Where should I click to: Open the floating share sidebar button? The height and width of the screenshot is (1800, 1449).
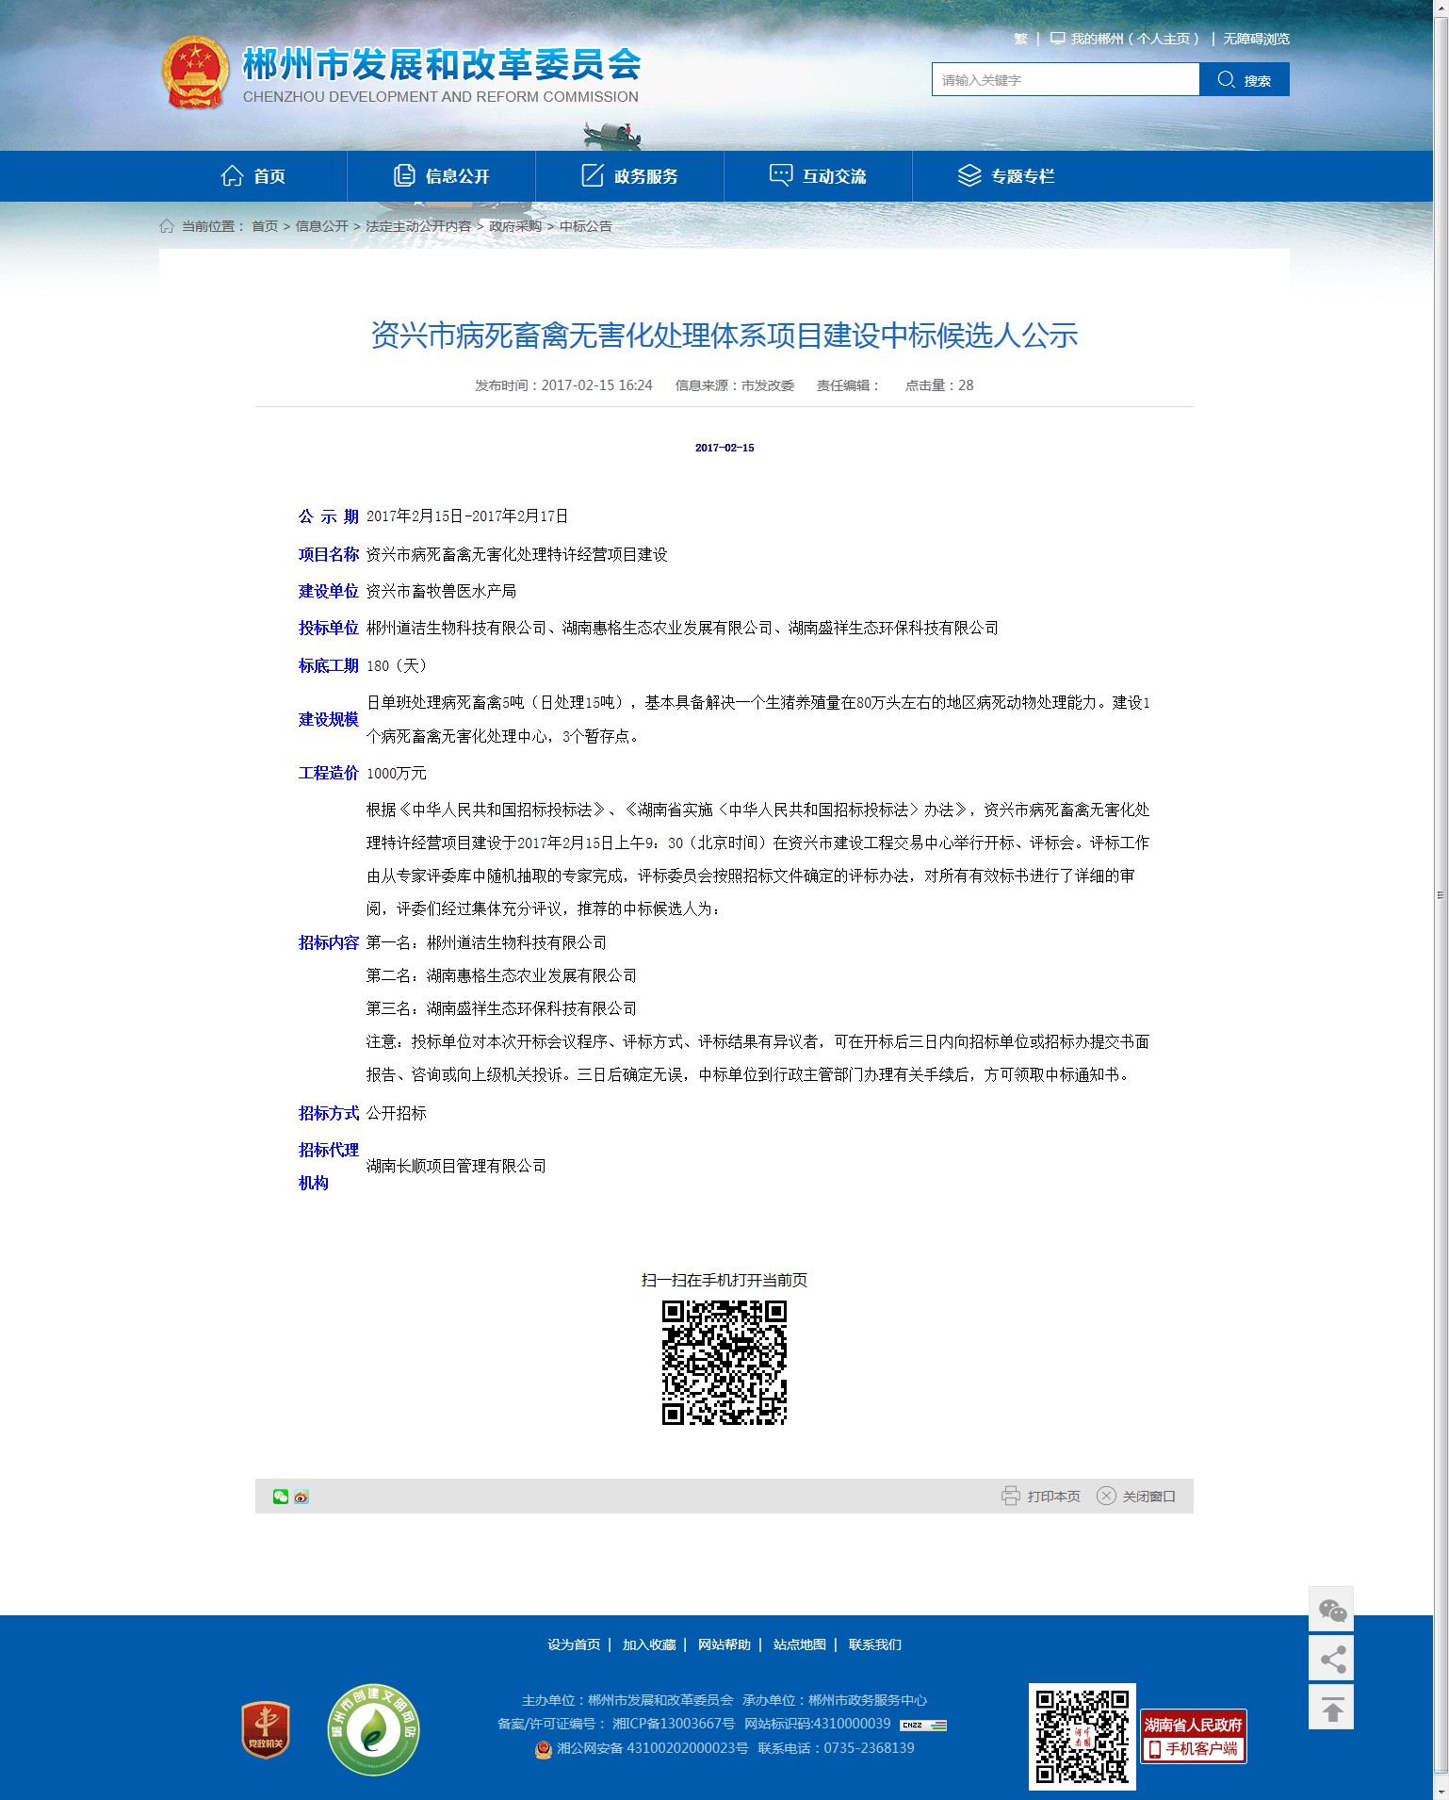coord(1331,1659)
